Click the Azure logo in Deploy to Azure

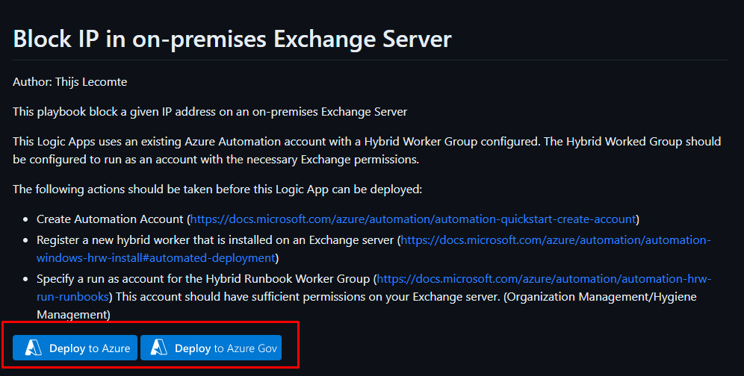34,348
